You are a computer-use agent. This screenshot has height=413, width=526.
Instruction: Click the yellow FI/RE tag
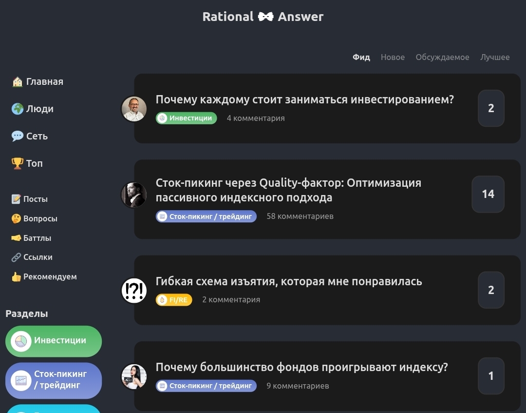(x=174, y=300)
